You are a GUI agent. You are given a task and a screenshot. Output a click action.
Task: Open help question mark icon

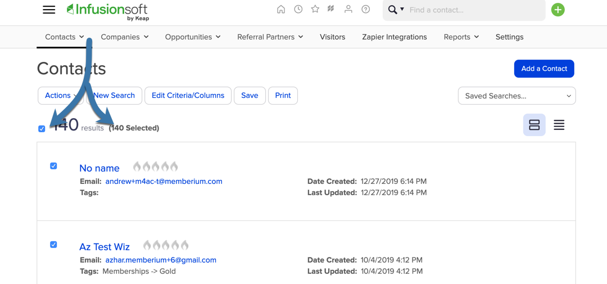click(x=365, y=10)
